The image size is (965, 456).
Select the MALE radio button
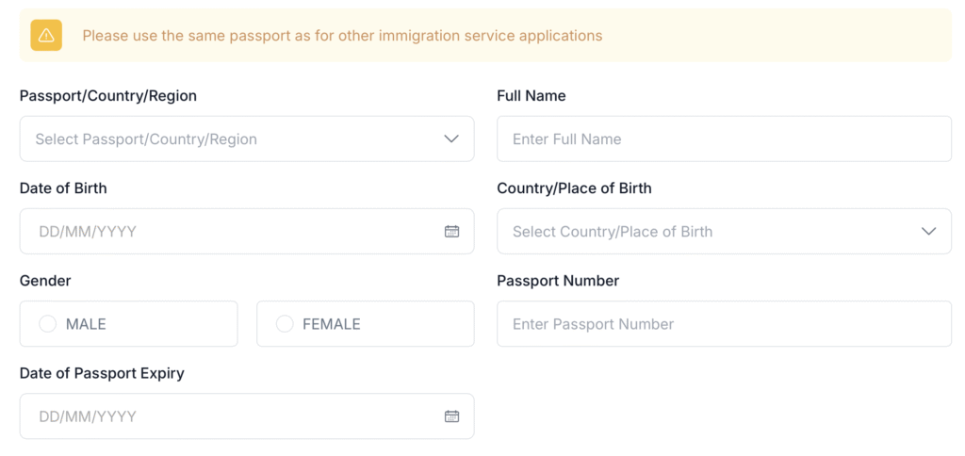(47, 324)
